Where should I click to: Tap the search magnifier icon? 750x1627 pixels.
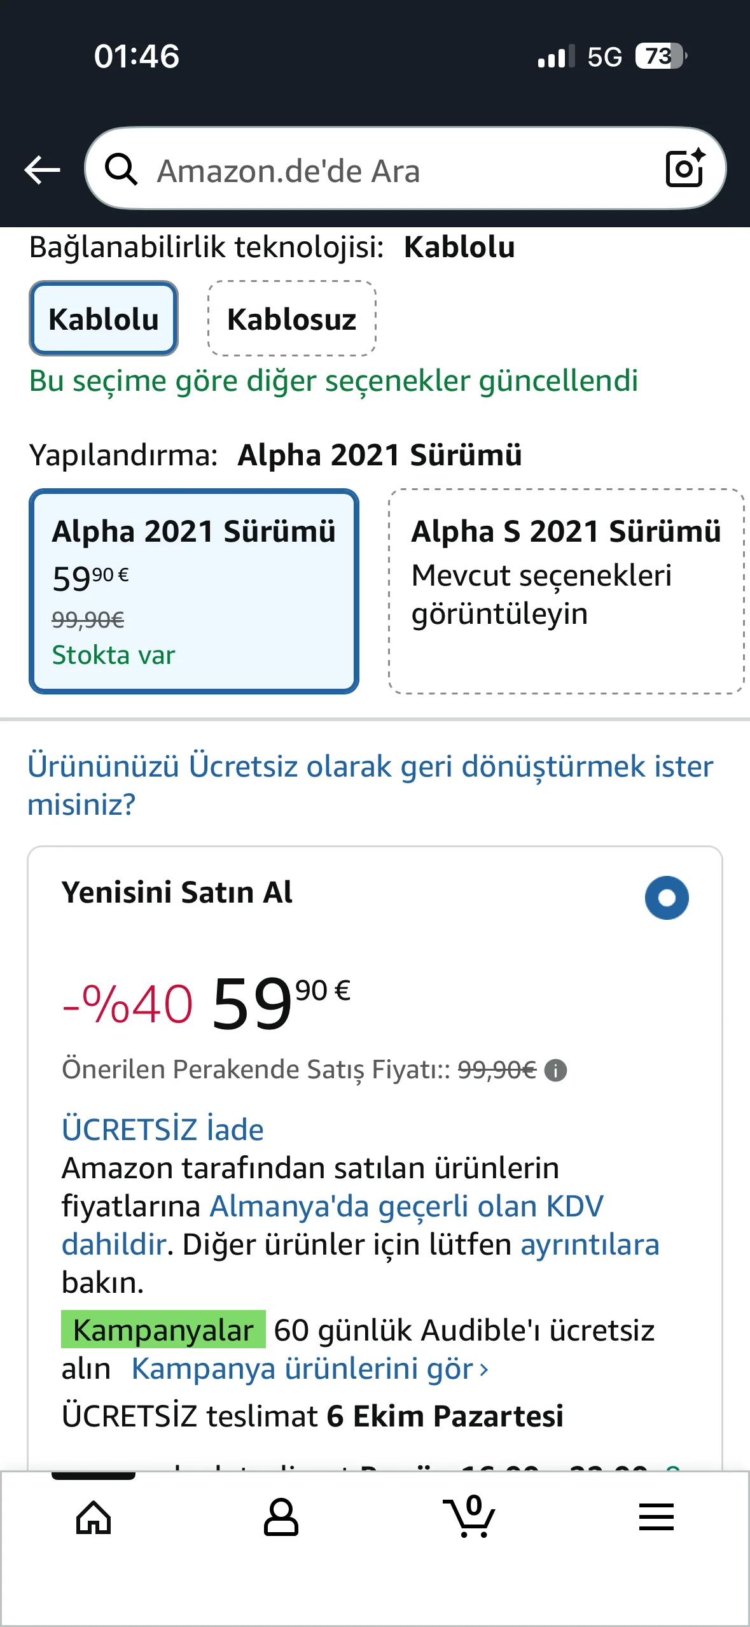click(121, 170)
